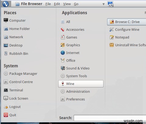Open the Computer label in Places
The width and height of the screenshot is (146, 124).
tap(17, 20)
